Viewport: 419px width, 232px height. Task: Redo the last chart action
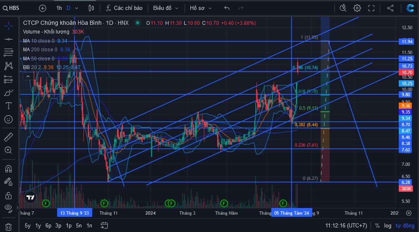(x=241, y=8)
